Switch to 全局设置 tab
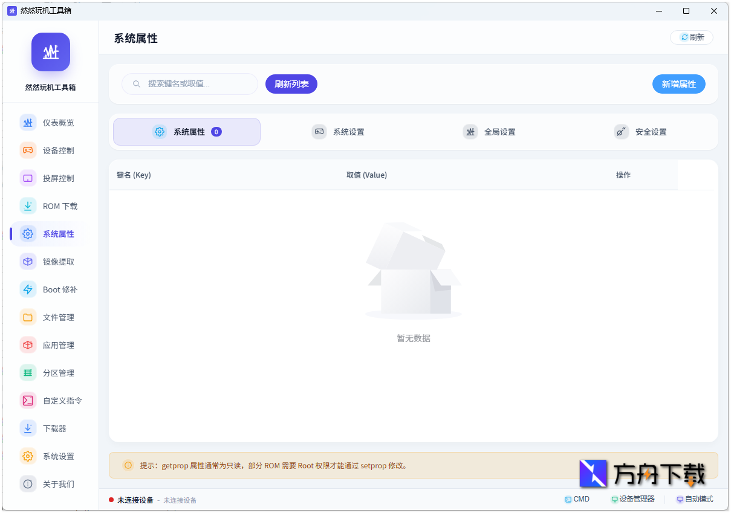The height and width of the screenshot is (513, 731). [x=489, y=132]
